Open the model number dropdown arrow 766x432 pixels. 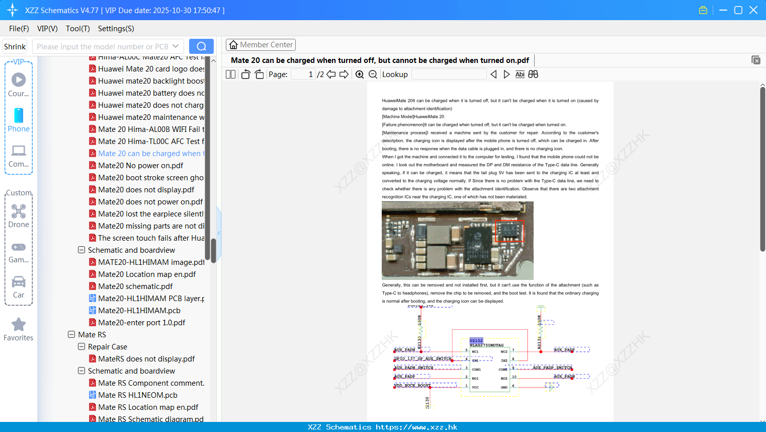(176, 46)
